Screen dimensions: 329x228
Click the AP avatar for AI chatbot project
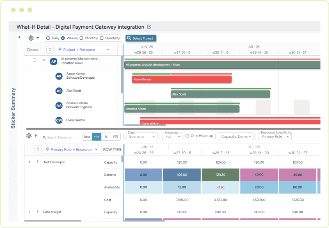click(53, 62)
